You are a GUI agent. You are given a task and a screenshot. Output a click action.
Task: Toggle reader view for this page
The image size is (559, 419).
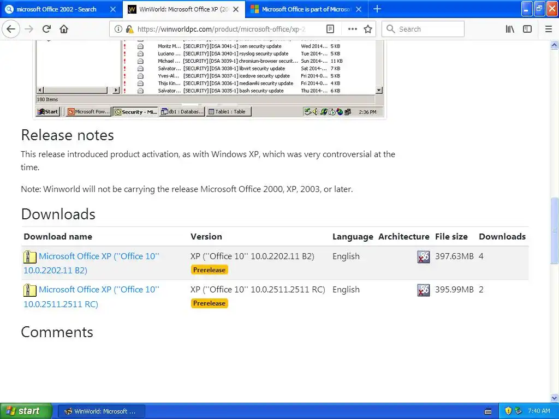(330, 29)
